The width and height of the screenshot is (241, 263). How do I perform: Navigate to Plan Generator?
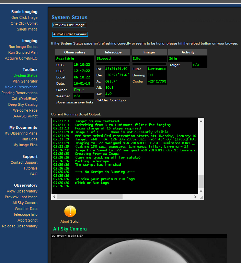[x=25, y=81]
